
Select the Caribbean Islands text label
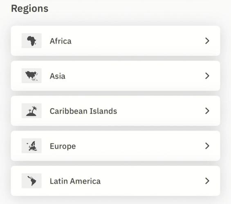pyautogui.click(x=83, y=111)
